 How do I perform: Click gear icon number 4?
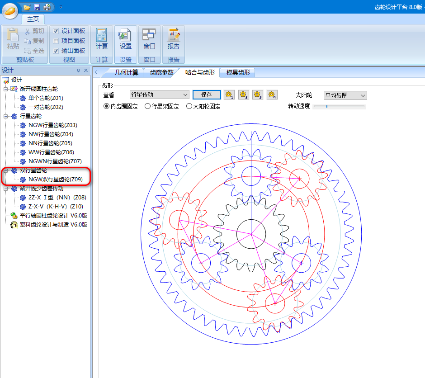click(x=272, y=95)
